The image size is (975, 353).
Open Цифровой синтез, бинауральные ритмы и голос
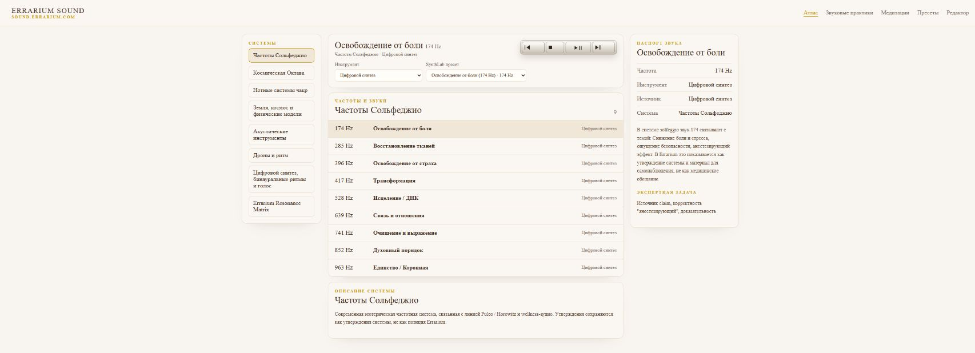[x=281, y=179]
